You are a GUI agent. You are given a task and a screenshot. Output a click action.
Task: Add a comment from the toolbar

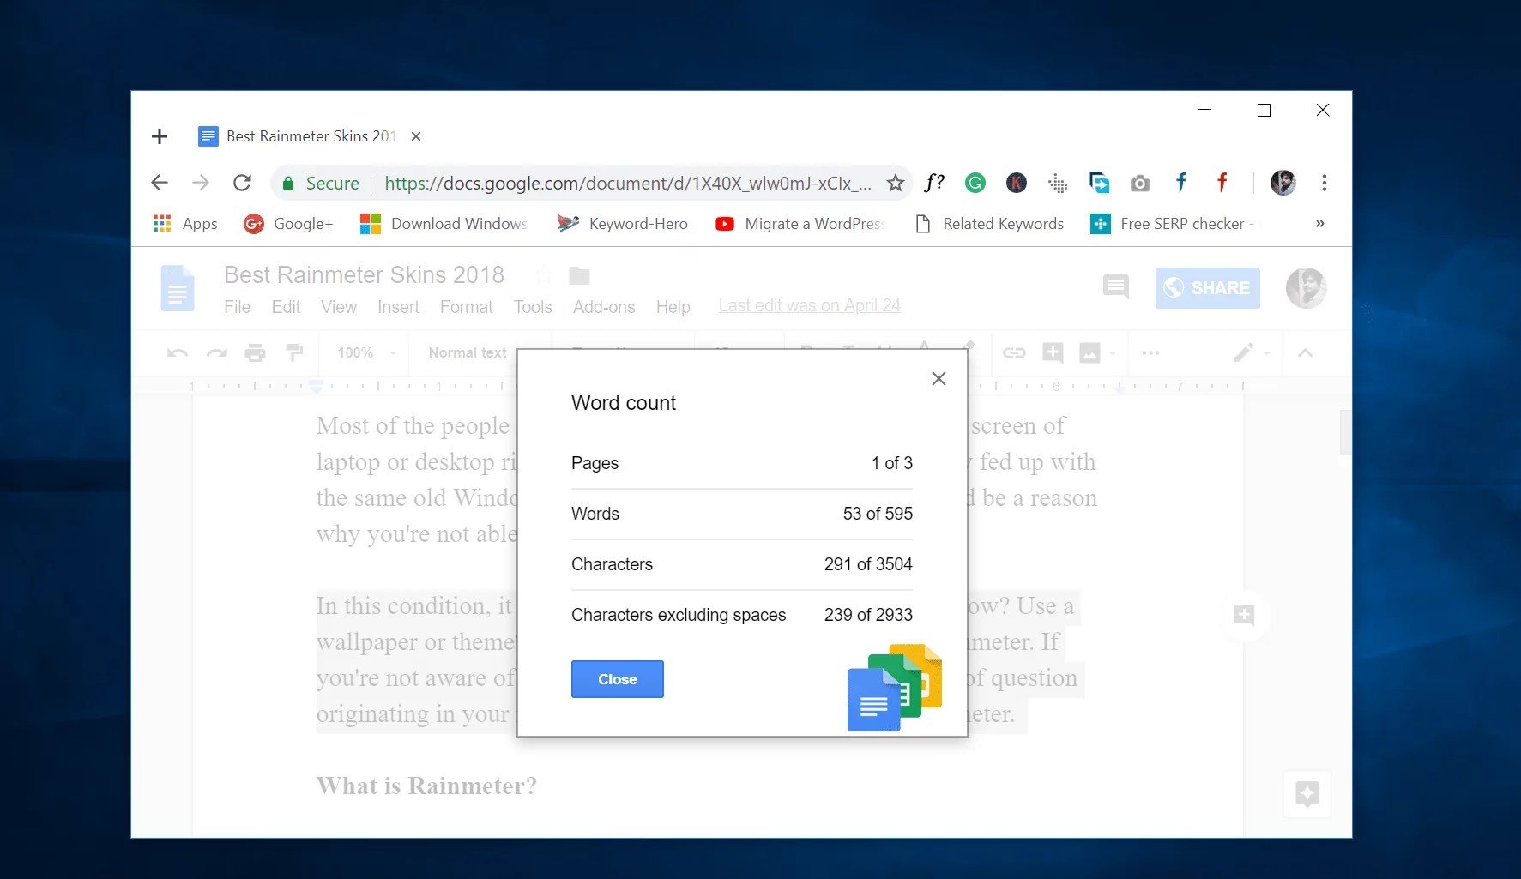(x=1053, y=352)
